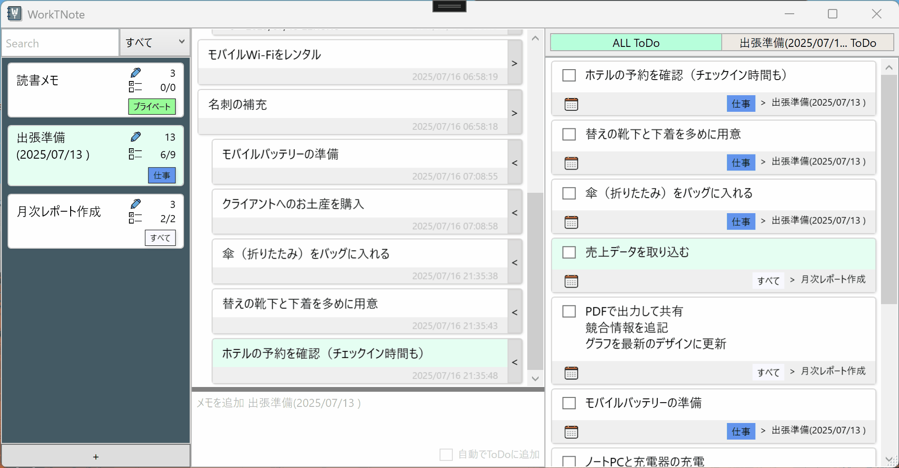
Task: Click memo list scrollbar thumb
Action: [x=535, y=281]
